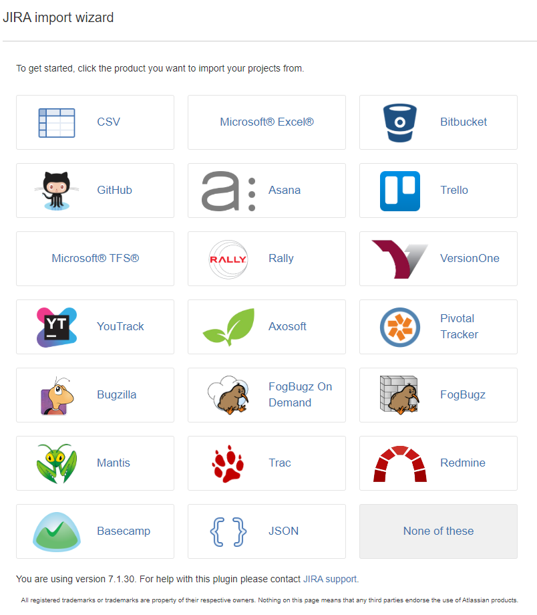Select the Axosoft green leaf icon
Screen dimensions: 537x615
(228, 327)
